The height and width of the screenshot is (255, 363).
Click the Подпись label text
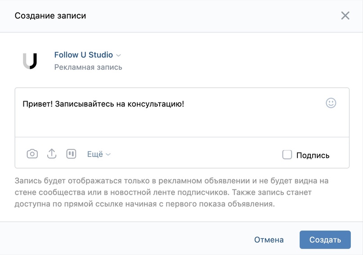313,155
